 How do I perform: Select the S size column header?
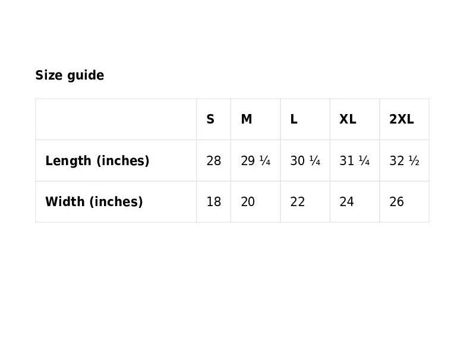click(x=210, y=119)
